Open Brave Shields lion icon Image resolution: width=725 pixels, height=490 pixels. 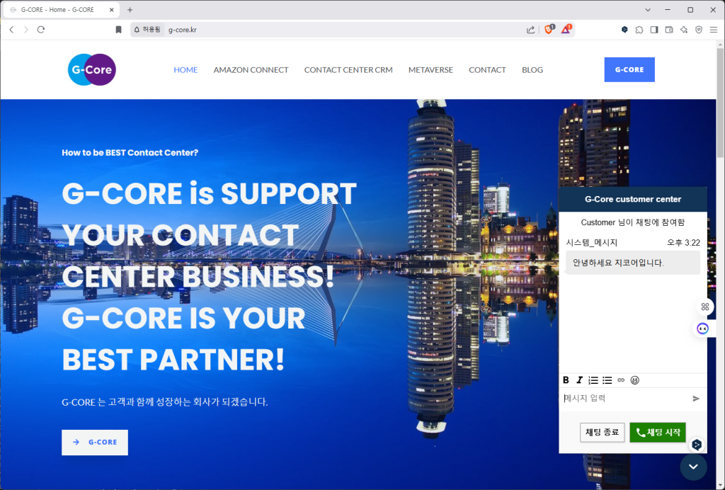coord(549,30)
